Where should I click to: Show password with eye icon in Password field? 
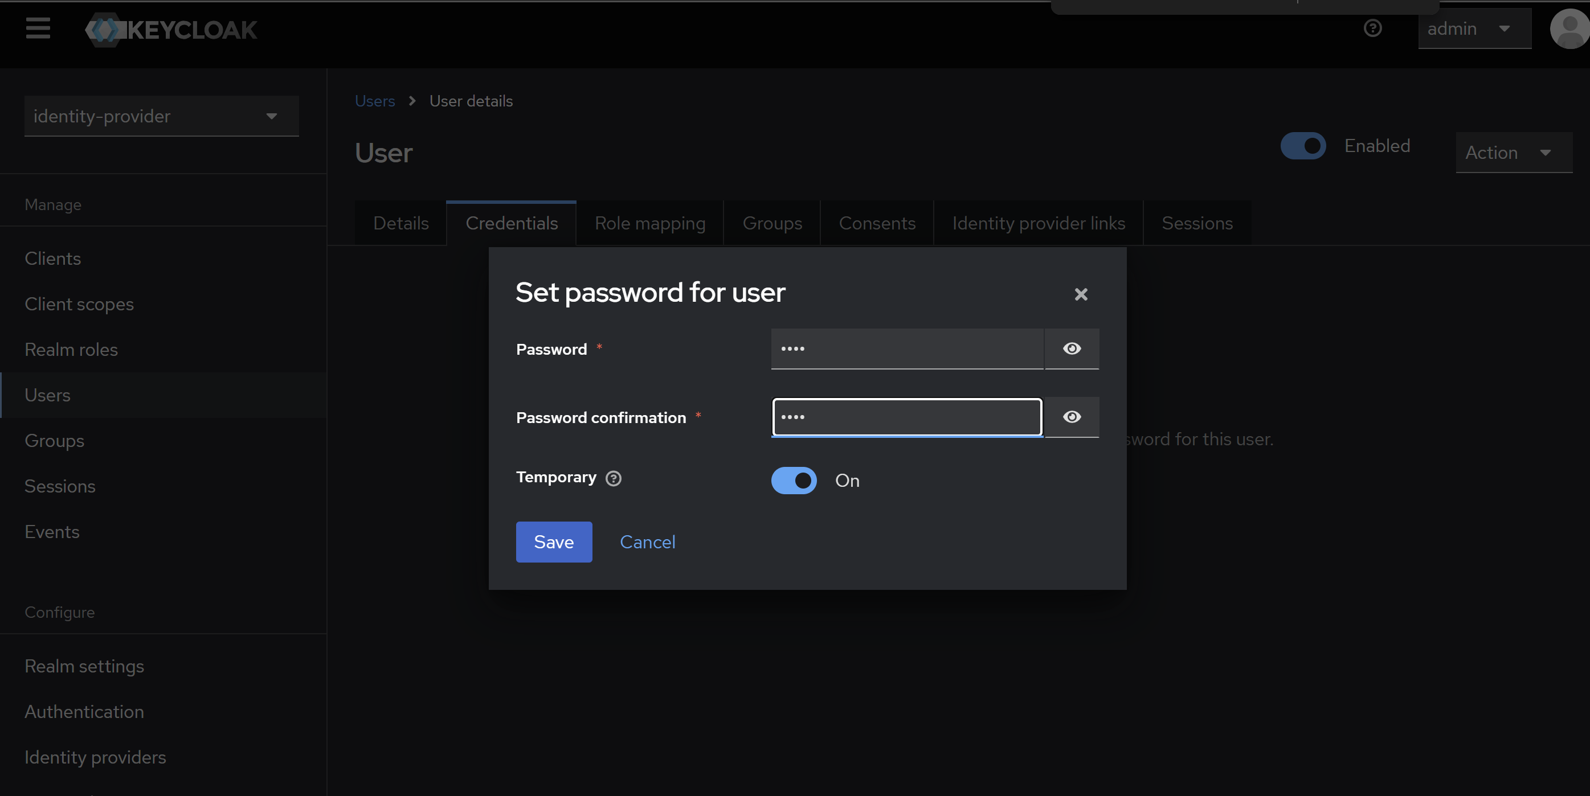(1072, 348)
